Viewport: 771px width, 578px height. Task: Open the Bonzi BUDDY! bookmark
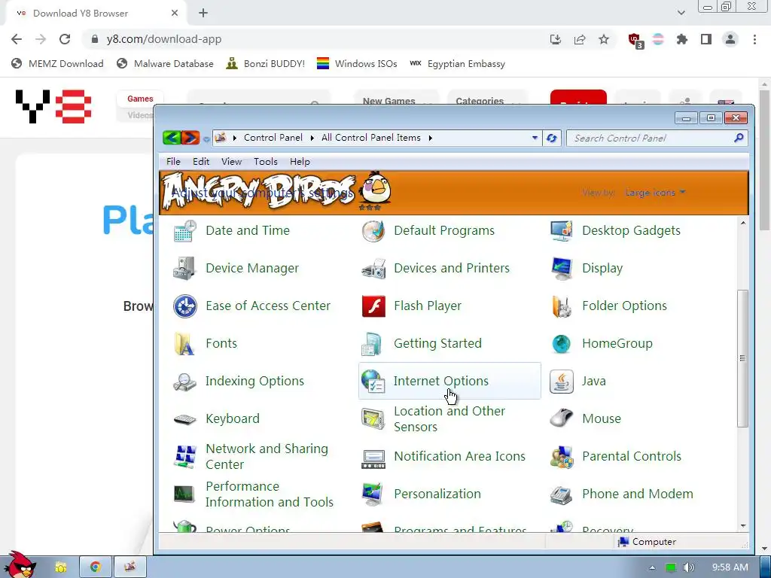tap(266, 64)
